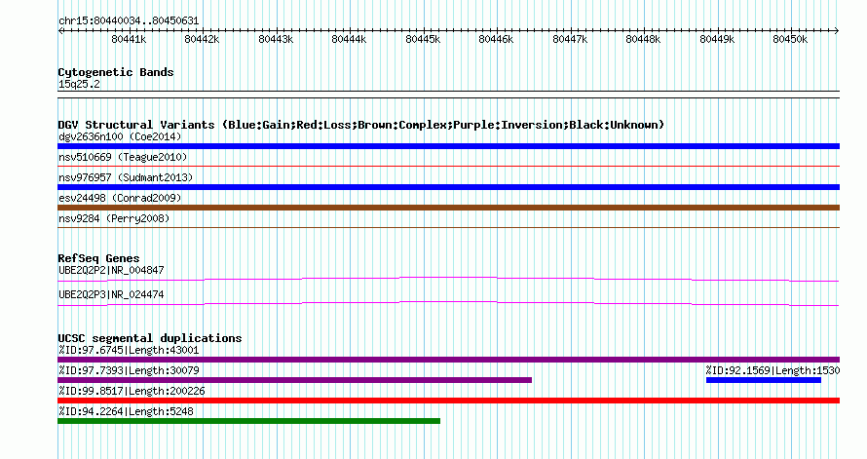Select the magenta UBE2Q2P3 gene line
The width and height of the screenshot is (867, 459).
[x=448, y=304]
